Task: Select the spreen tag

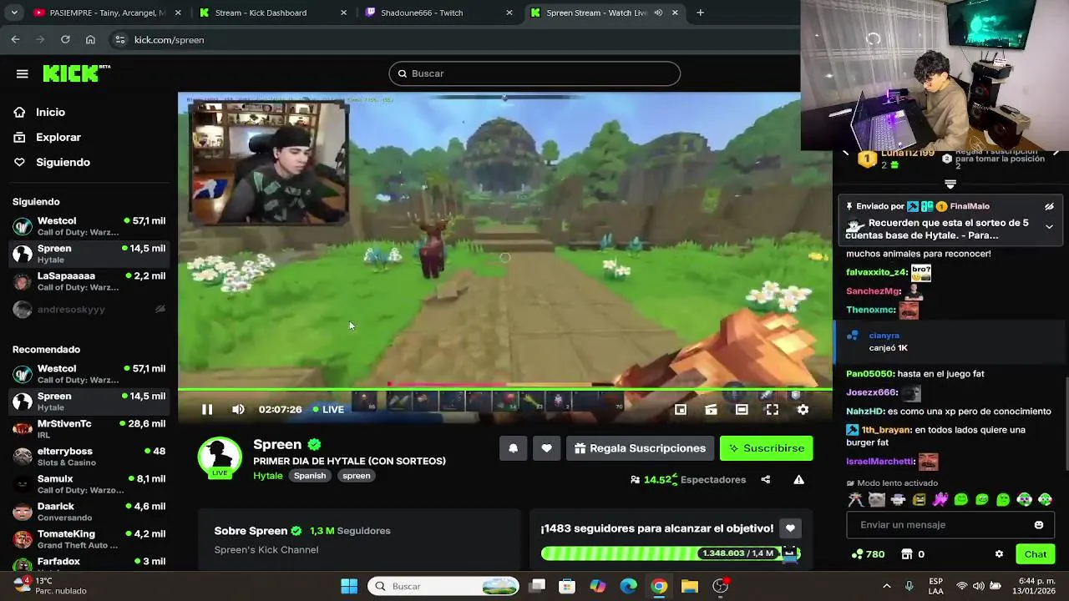Action: pos(356,476)
